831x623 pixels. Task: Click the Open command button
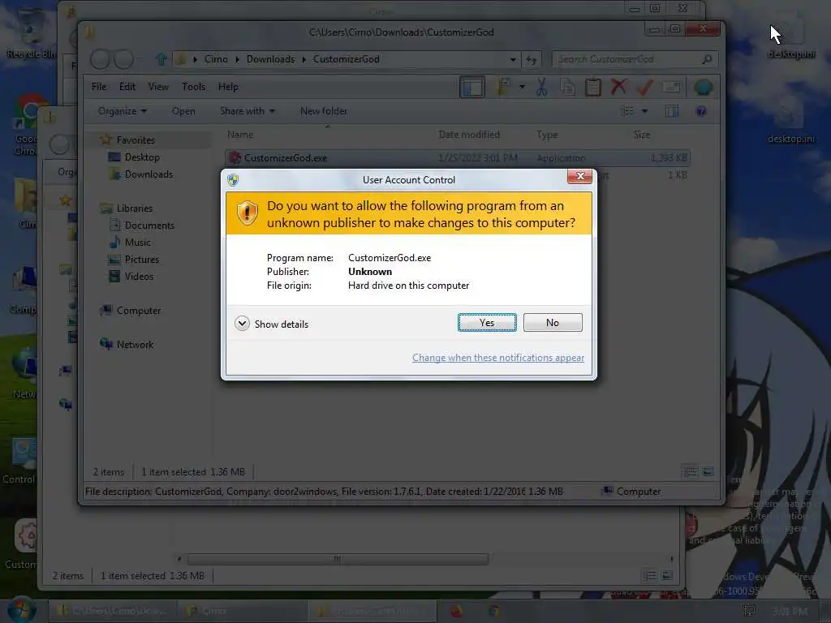pos(183,110)
